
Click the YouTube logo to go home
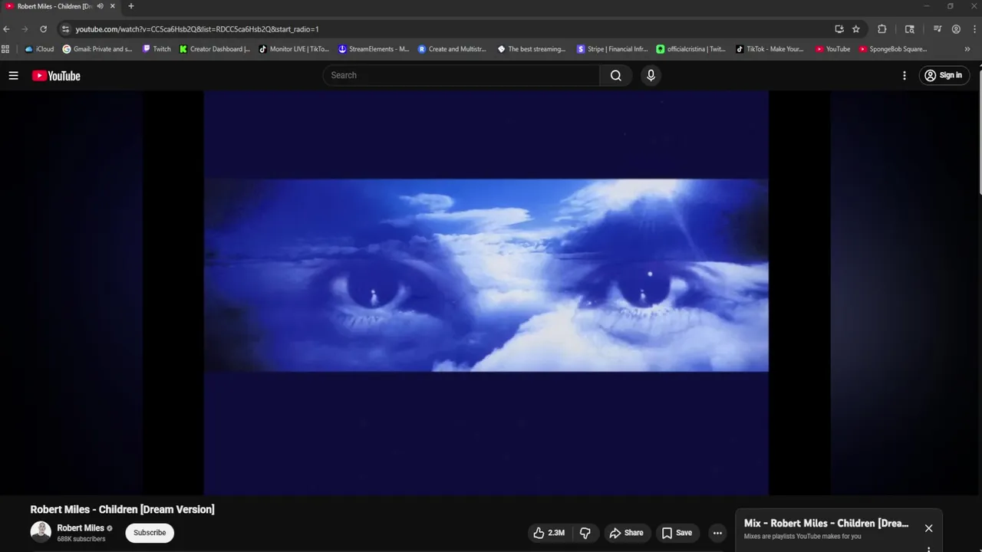point(56,75)
